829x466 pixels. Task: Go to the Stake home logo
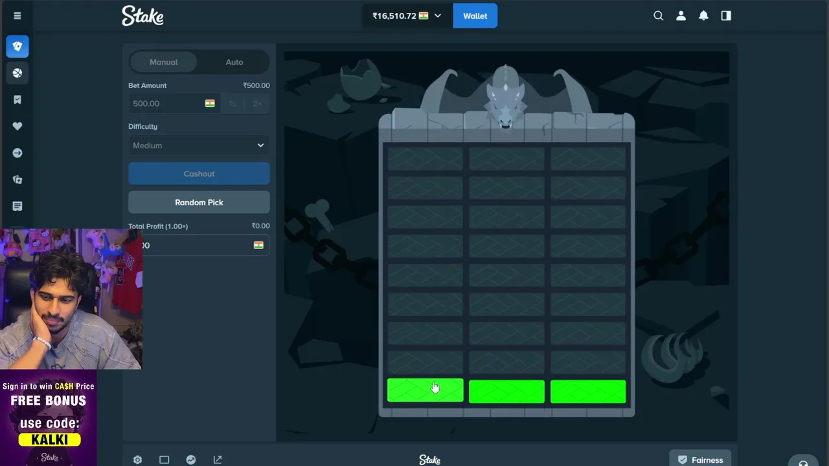tap(142, 16)
